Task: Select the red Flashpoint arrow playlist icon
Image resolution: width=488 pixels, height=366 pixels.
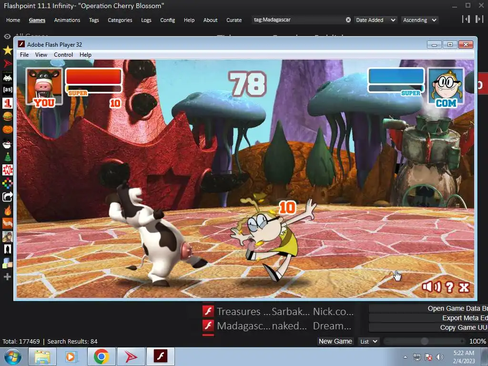Action: point(8,64)
